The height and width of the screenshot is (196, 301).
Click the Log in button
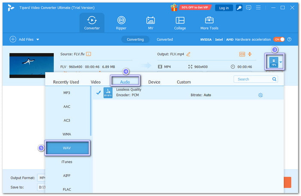click(224, 8)
